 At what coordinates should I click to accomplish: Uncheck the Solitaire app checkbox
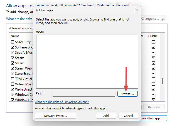click(13, 47)
